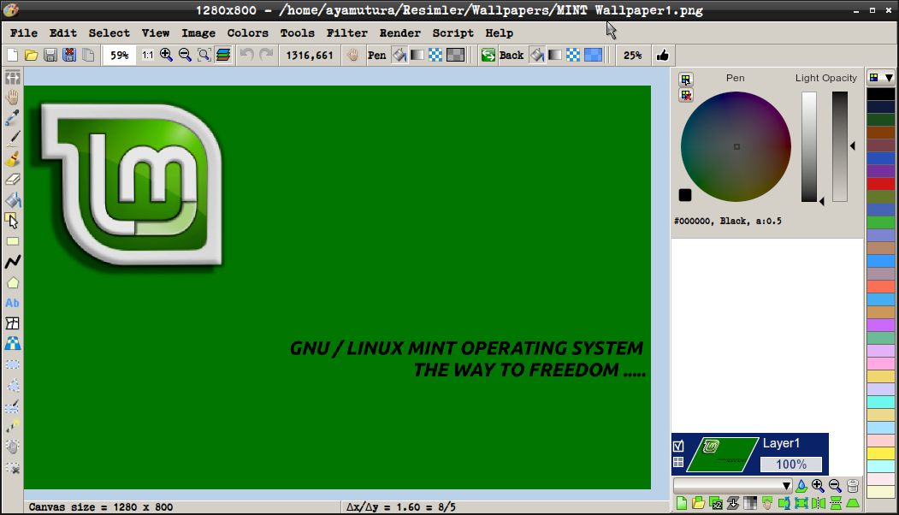Select the Eraser tool

12,180
